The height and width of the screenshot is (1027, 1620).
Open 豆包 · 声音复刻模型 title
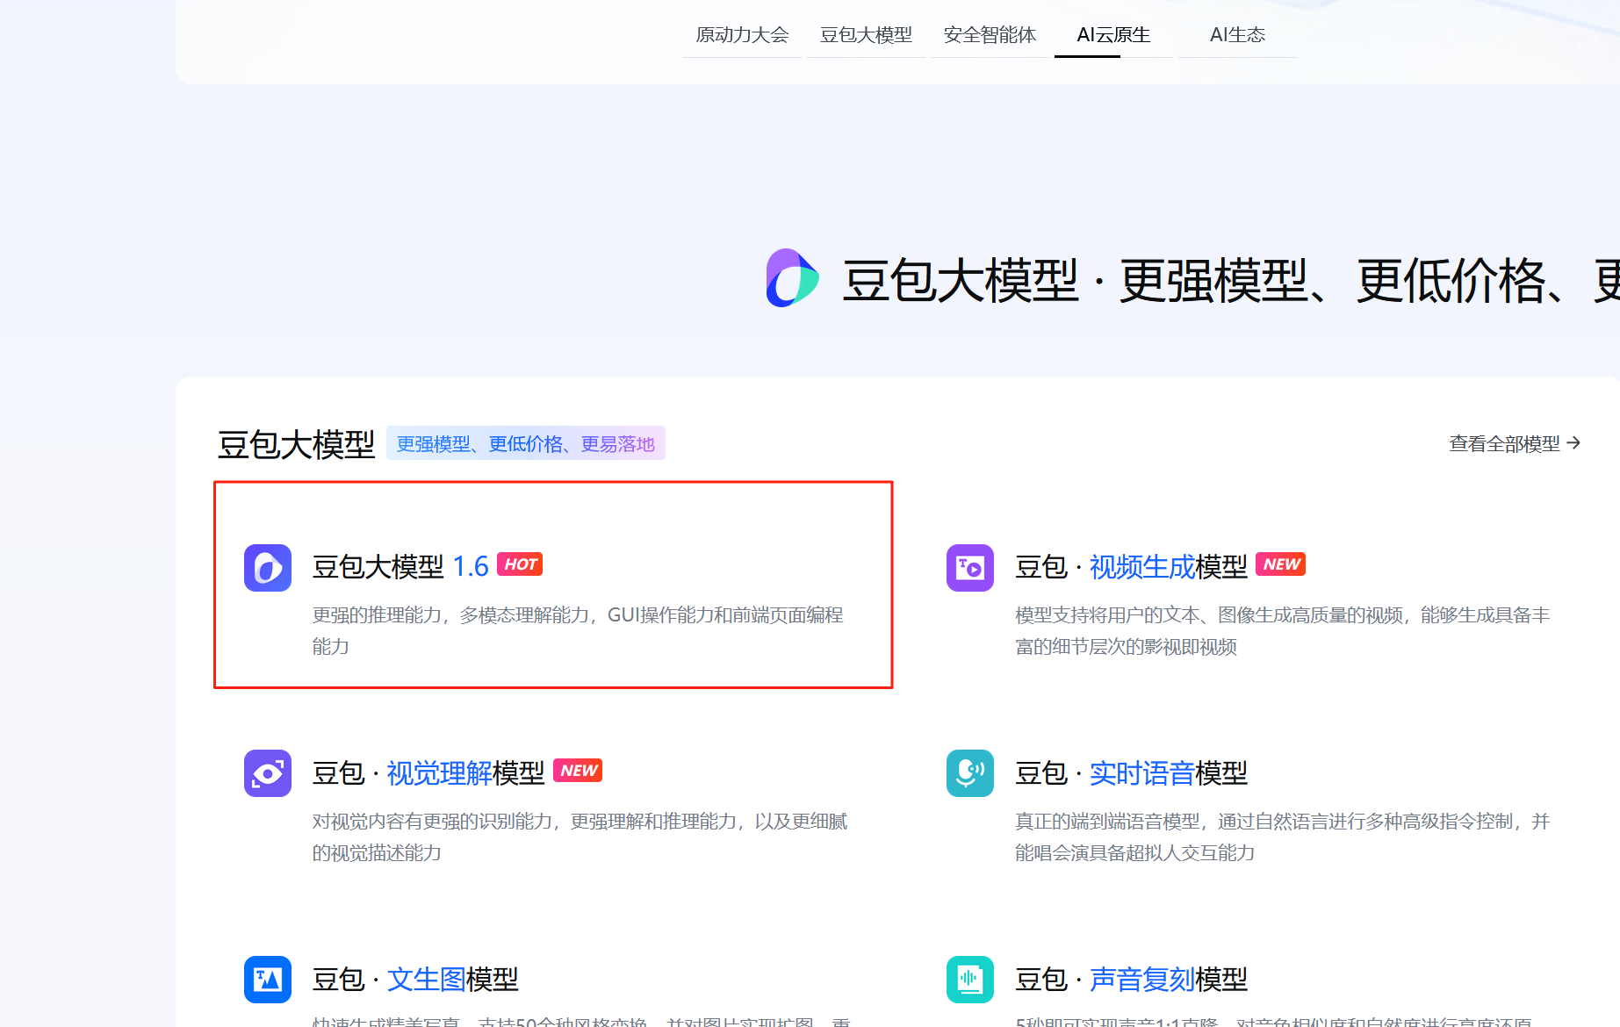click(x=1131, y=980)
